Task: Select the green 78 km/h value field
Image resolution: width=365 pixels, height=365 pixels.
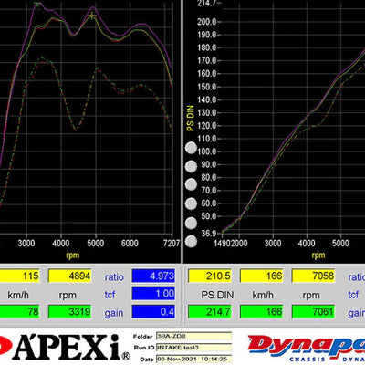Action: pos(19,311)
